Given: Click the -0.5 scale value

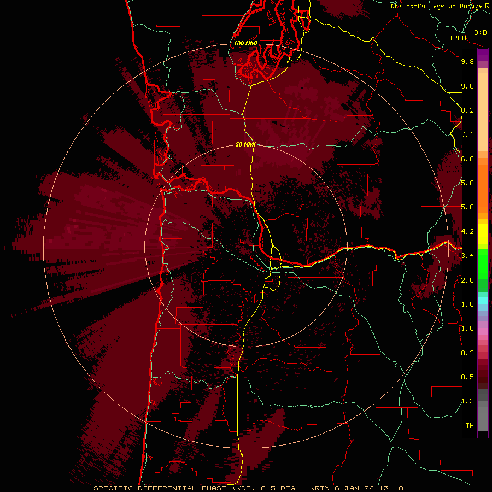Looking at the screenshot, I should [x=465, y=377].
